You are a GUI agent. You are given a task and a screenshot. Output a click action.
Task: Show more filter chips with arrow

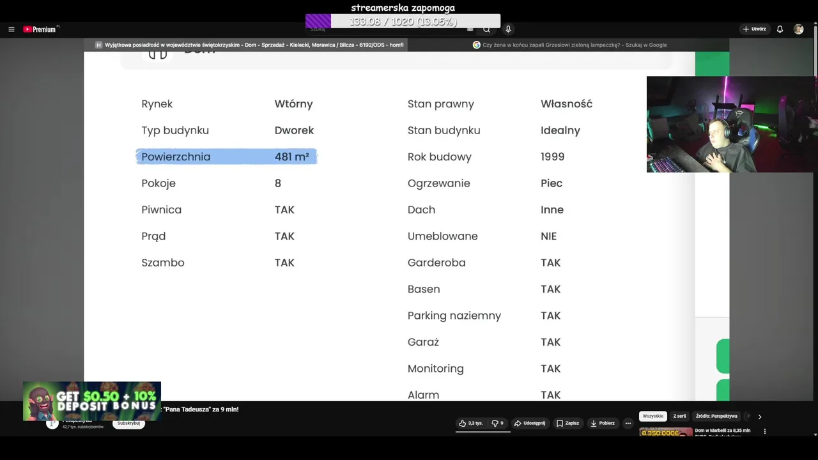[760, 417]
